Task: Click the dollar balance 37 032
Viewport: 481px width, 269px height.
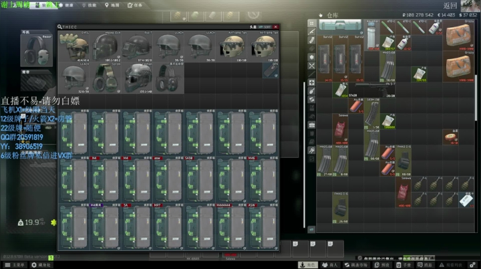Action: (468, 15)
